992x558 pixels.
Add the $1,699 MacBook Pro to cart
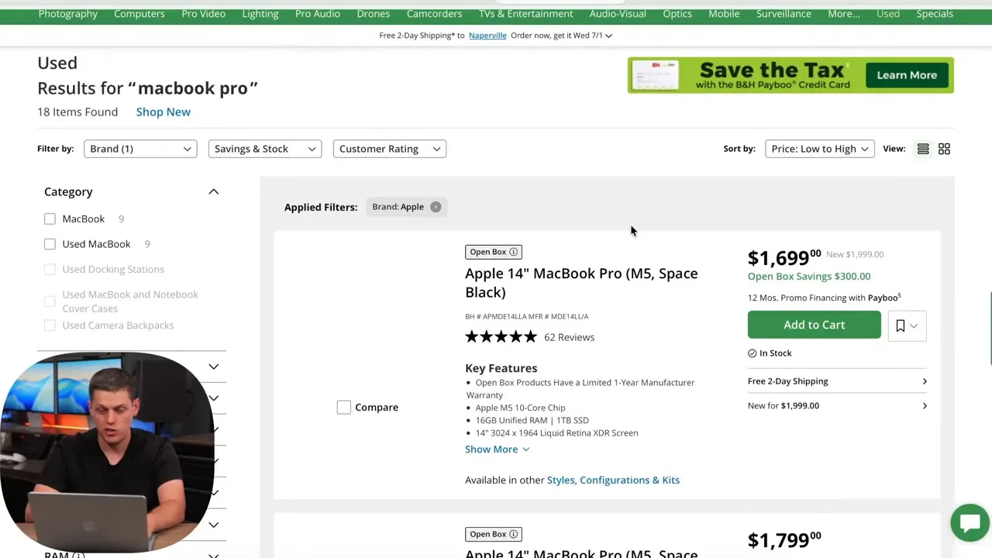[815, 325]
